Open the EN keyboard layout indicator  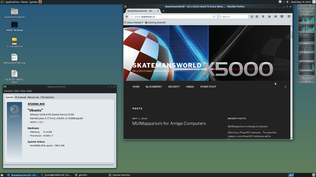pos(284,2)
